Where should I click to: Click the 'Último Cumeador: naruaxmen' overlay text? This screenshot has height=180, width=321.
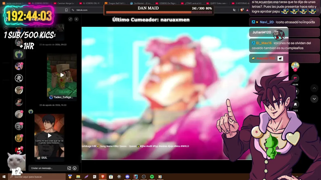(x=151, y=20)
